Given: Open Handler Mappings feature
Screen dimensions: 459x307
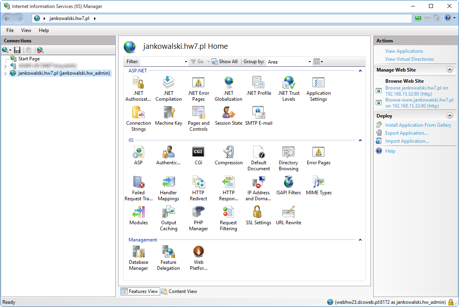Looking at the screenshot, I should [x=168, y=188].
